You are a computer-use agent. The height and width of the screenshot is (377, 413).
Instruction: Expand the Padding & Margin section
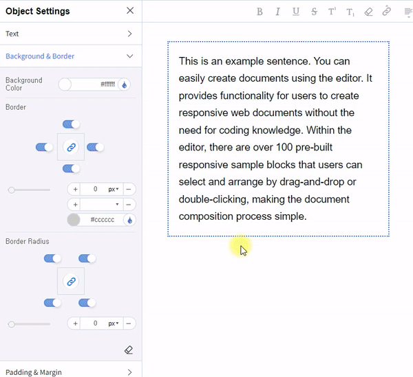(70, 372)
